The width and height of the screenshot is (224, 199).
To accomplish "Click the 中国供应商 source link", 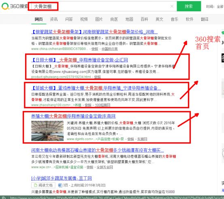I will [x=110, y=49].
